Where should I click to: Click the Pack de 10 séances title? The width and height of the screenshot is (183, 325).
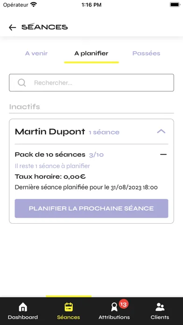pyautogui.click(x=50, y=155)
